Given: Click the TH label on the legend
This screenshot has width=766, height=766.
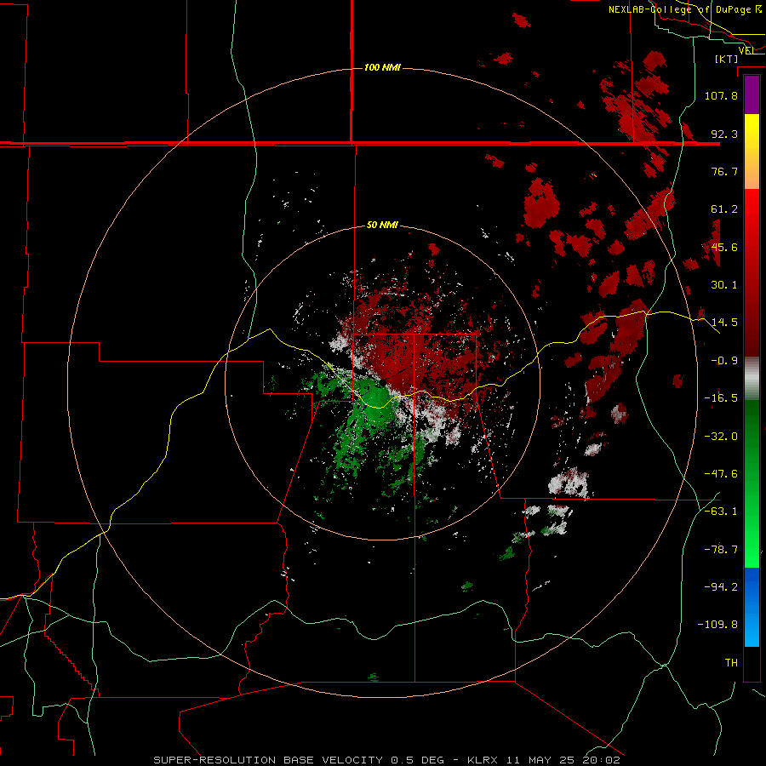Looking at the screenshot, I should 731,663.
